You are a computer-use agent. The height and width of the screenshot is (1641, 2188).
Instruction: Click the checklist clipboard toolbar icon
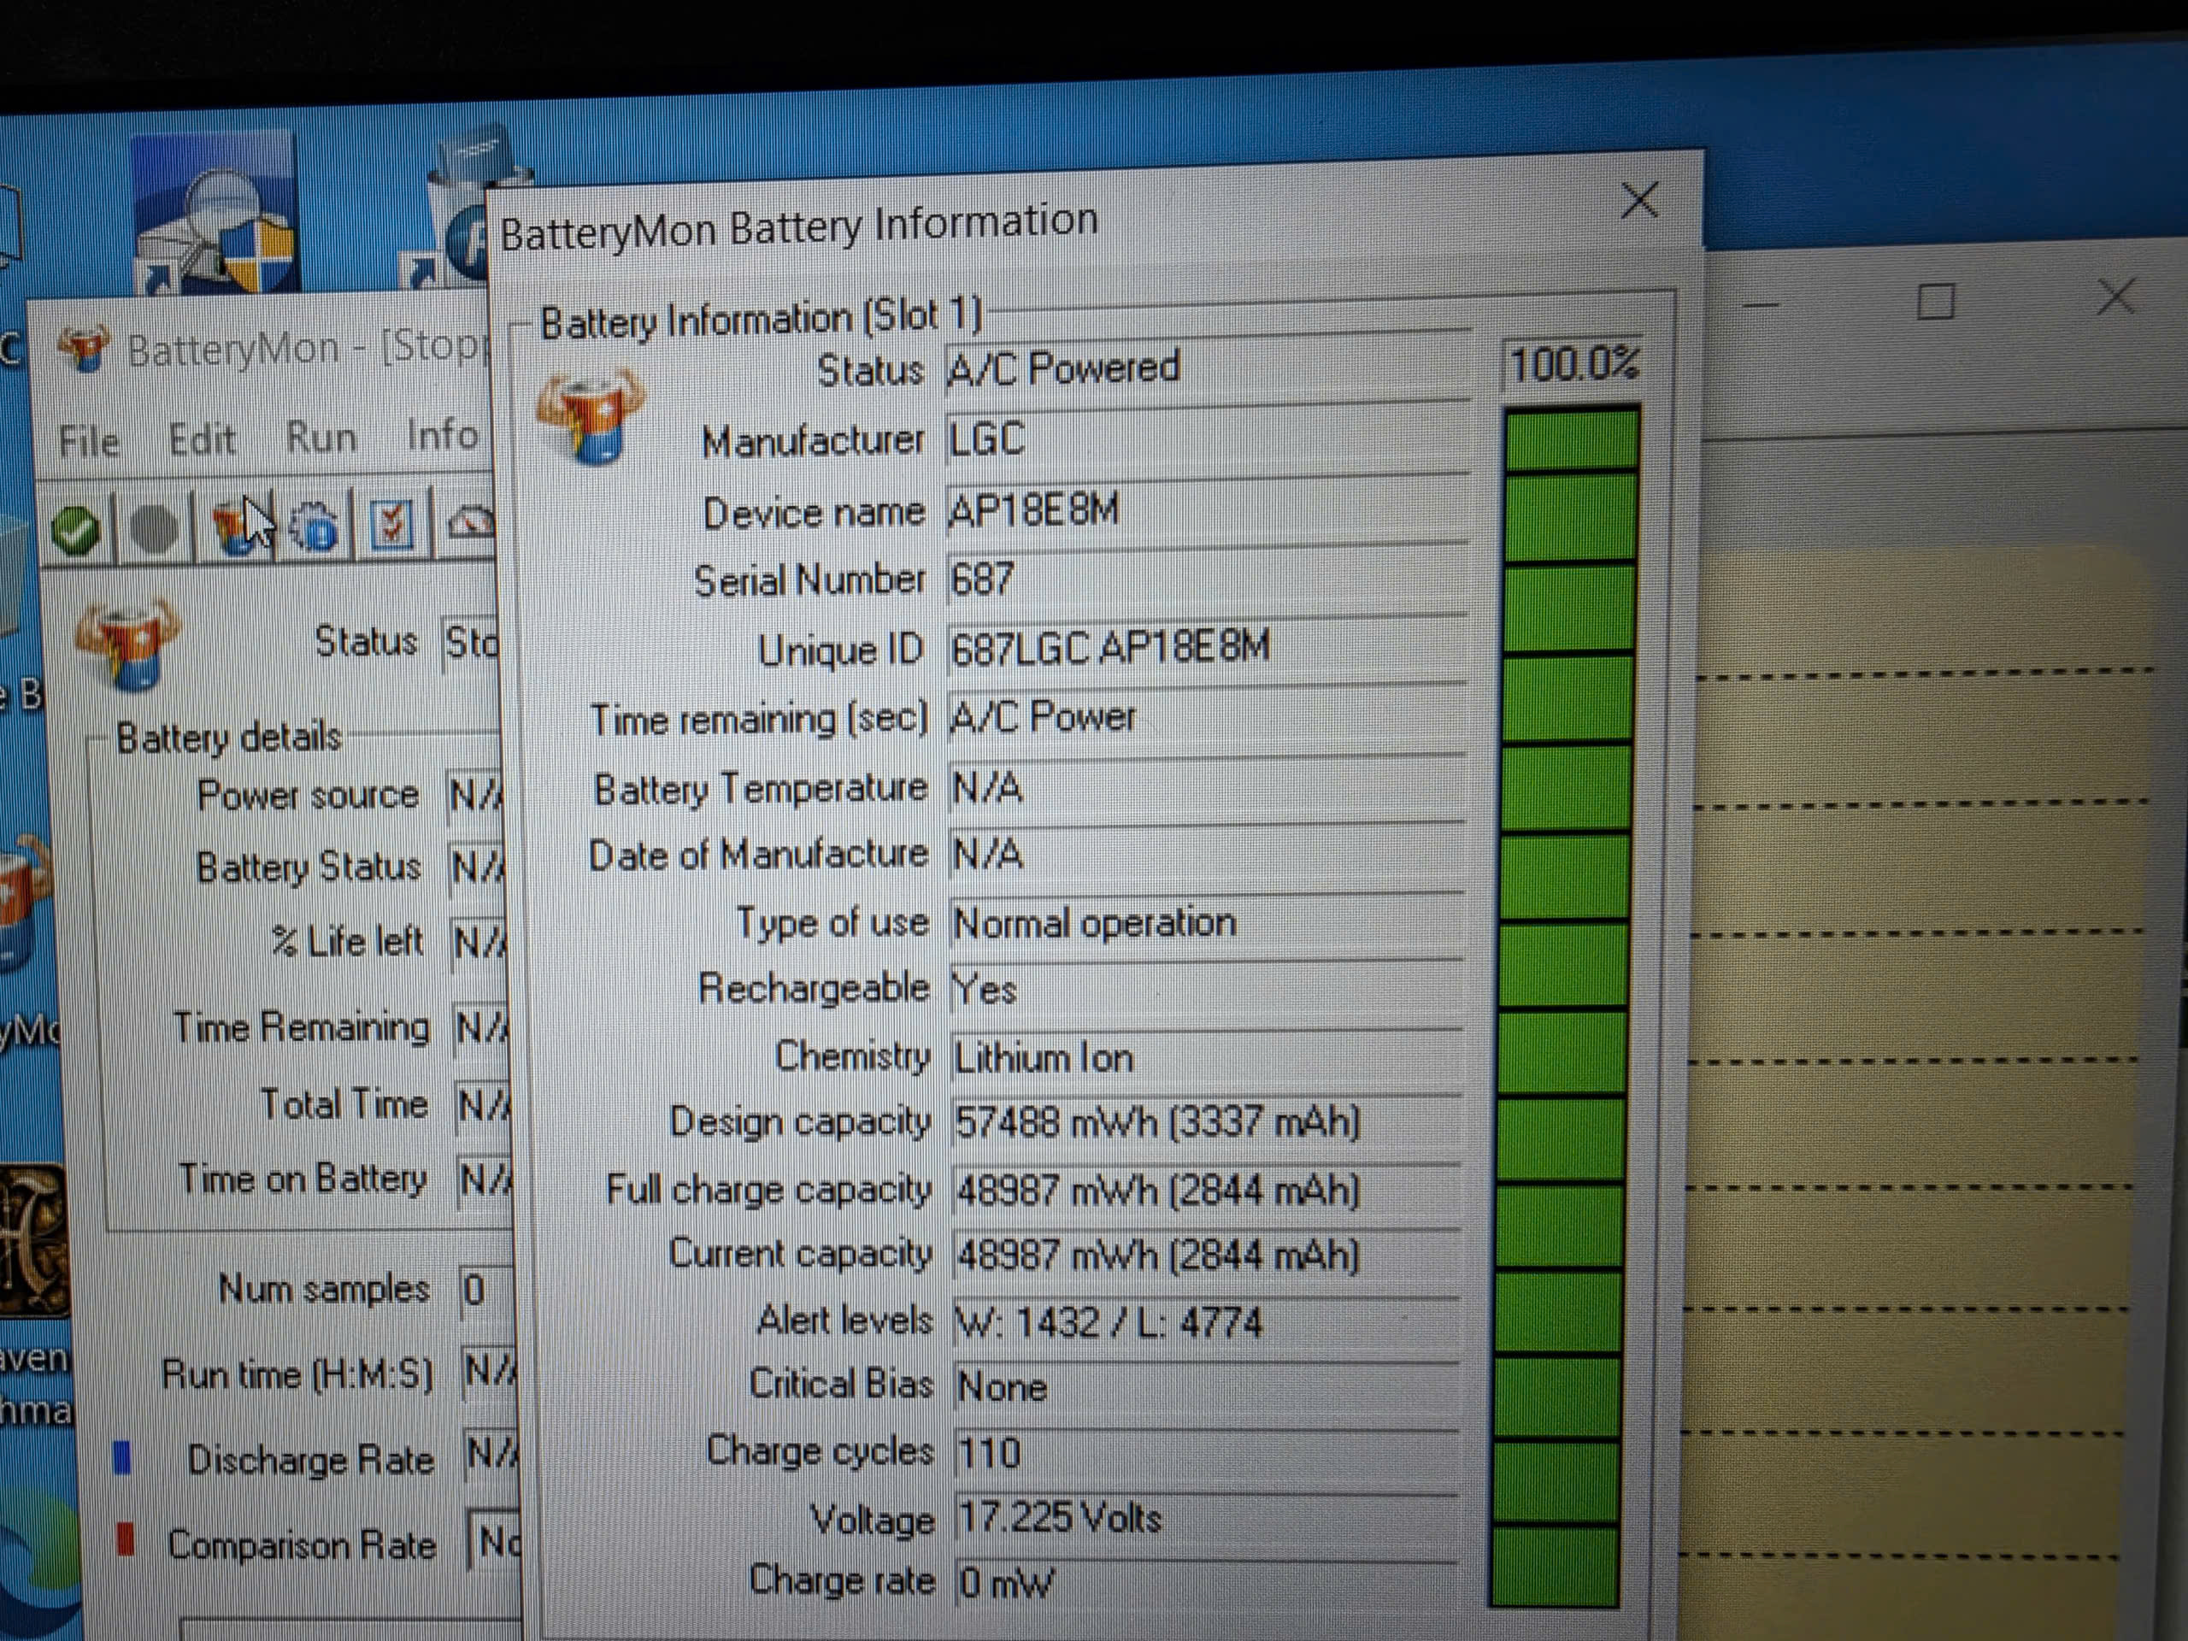[391, 523]
